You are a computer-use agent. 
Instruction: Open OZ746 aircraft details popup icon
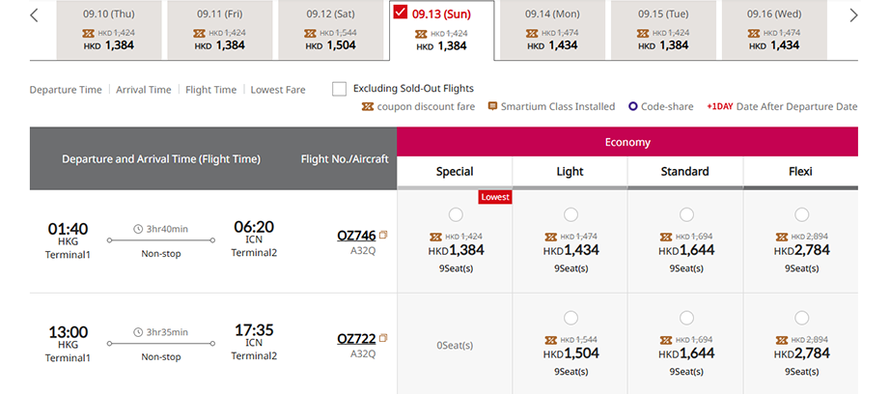tap(383, 235)
